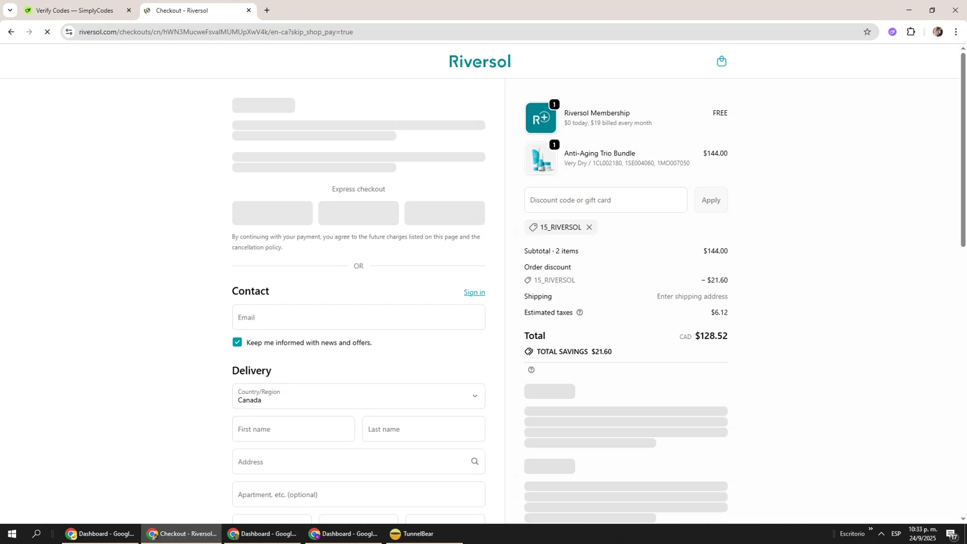View site information icon in address bar
Image resolution: width=967 pixels, height=544 pixels.
[69, 32]
